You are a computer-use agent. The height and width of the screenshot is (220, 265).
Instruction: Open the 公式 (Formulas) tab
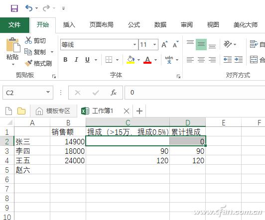point(134,25)
